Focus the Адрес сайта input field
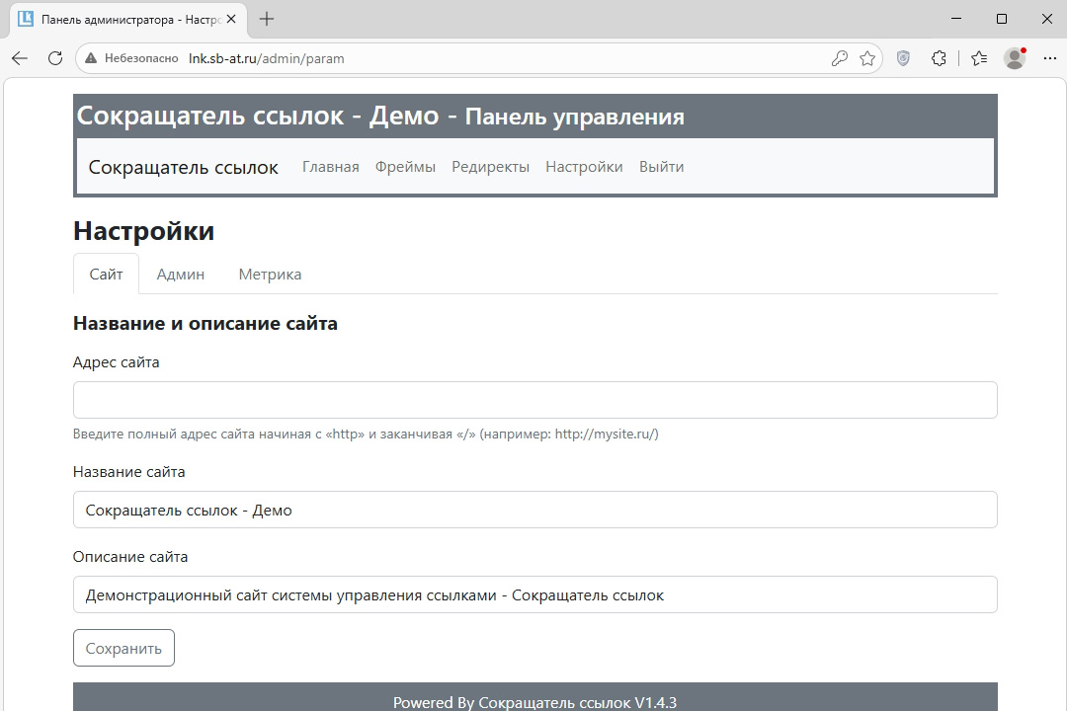The height and width of the screenshot is (711, 1067). (534, 400)
